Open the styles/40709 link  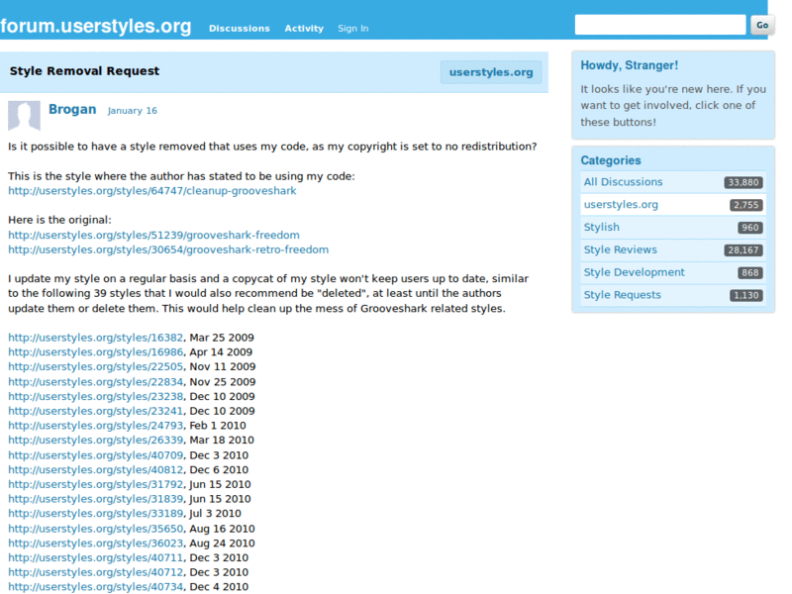[95, 455]
